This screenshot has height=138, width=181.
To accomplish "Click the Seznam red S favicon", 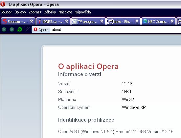I will coord(5,21).
